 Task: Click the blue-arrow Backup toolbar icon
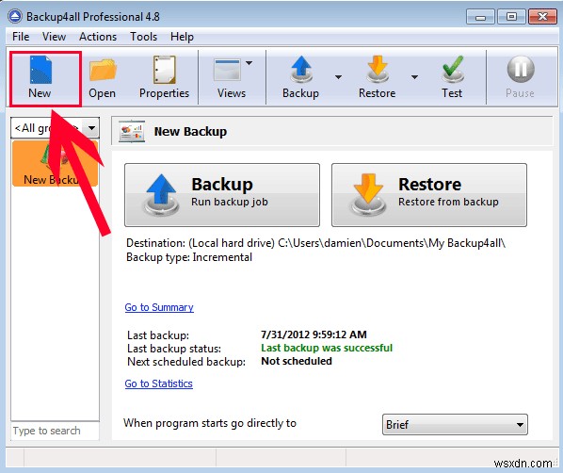301,69
